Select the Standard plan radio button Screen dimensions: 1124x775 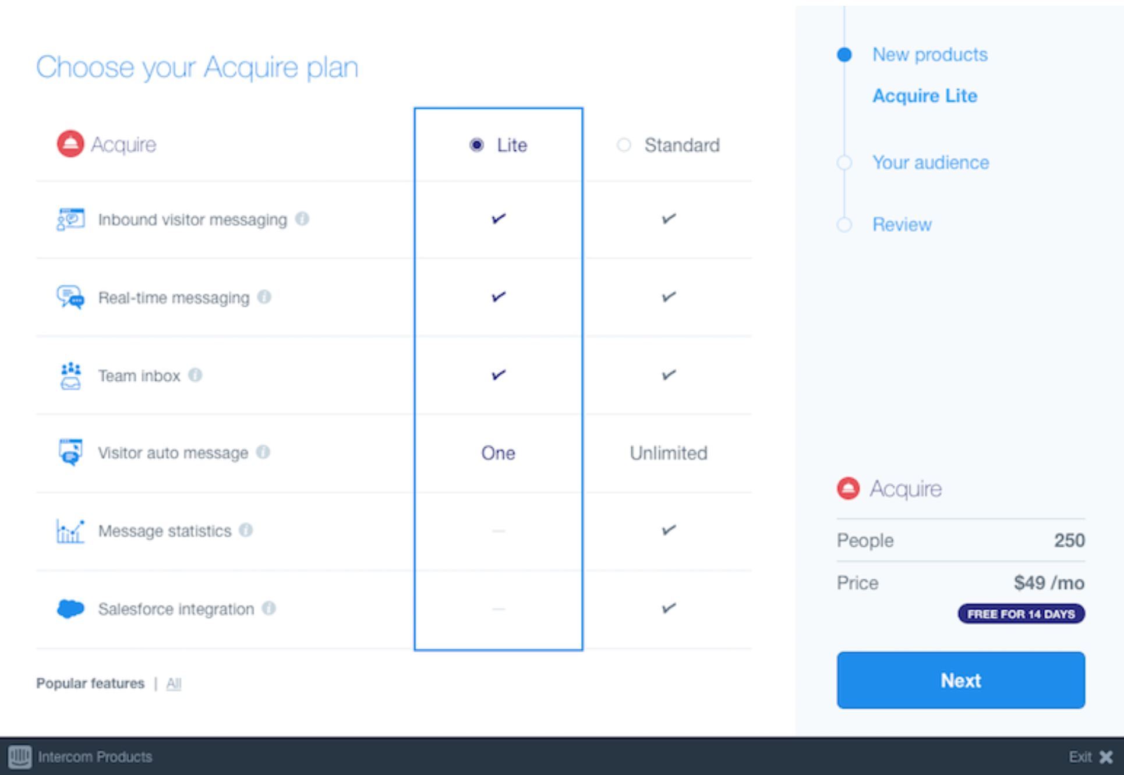[x=624, y=144]
